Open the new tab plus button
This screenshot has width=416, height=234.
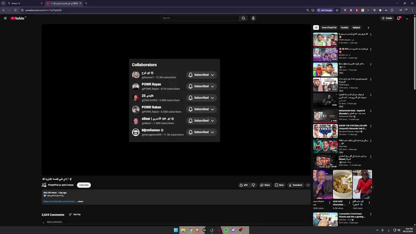pyautogui.click(x=86, y=3)
